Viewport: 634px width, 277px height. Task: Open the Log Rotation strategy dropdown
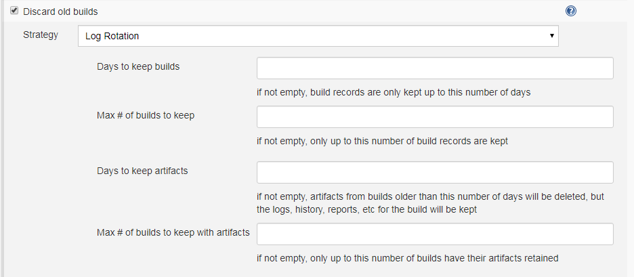(318, 36)
